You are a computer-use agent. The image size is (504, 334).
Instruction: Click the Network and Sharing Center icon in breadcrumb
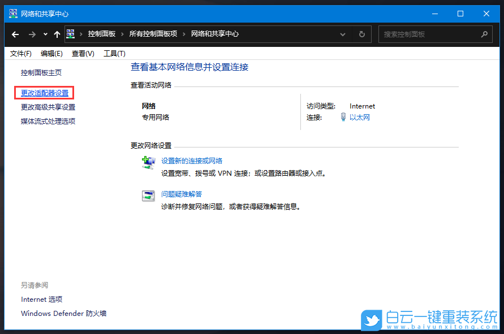70,34
